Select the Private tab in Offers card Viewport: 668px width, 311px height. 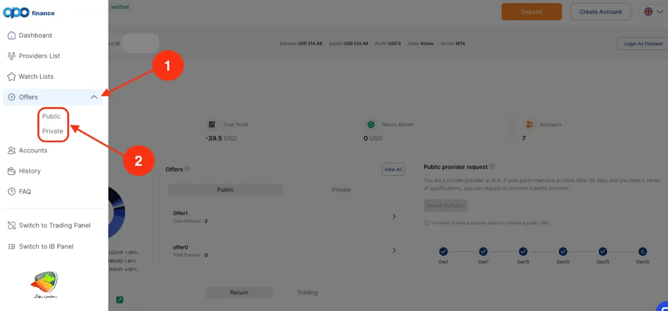[x=341, y=190]
